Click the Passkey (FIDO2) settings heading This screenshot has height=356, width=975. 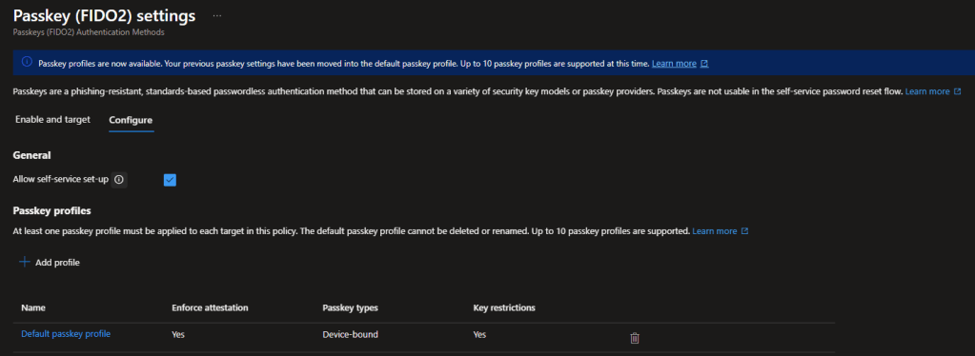click(x=105, y=15)
